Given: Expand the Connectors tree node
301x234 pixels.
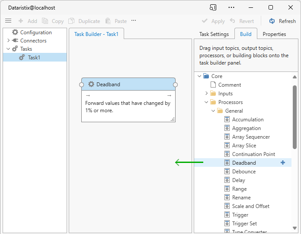Looking at the screenshot, I should point(8,41).
